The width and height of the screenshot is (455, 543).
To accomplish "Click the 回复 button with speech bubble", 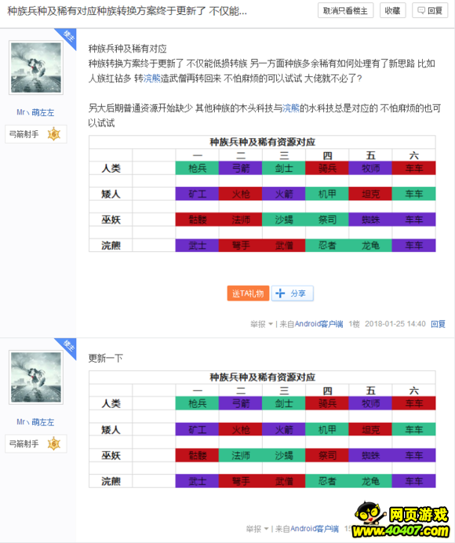I will click(430, 11).
